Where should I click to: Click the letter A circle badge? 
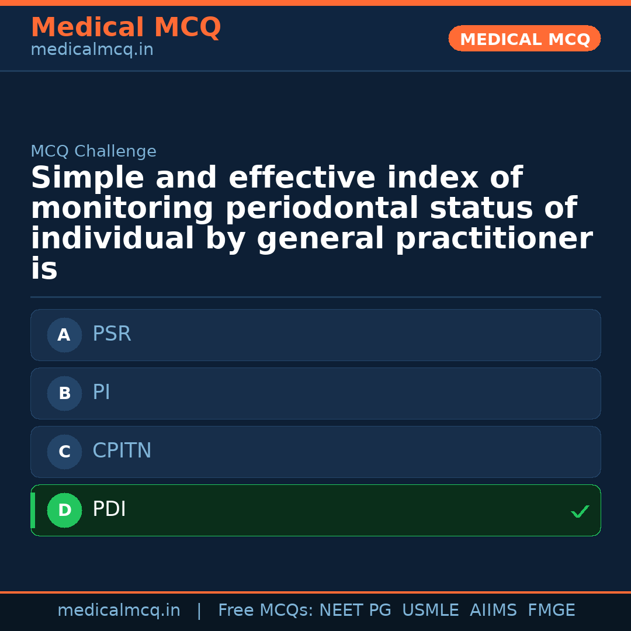coord(64,335)
